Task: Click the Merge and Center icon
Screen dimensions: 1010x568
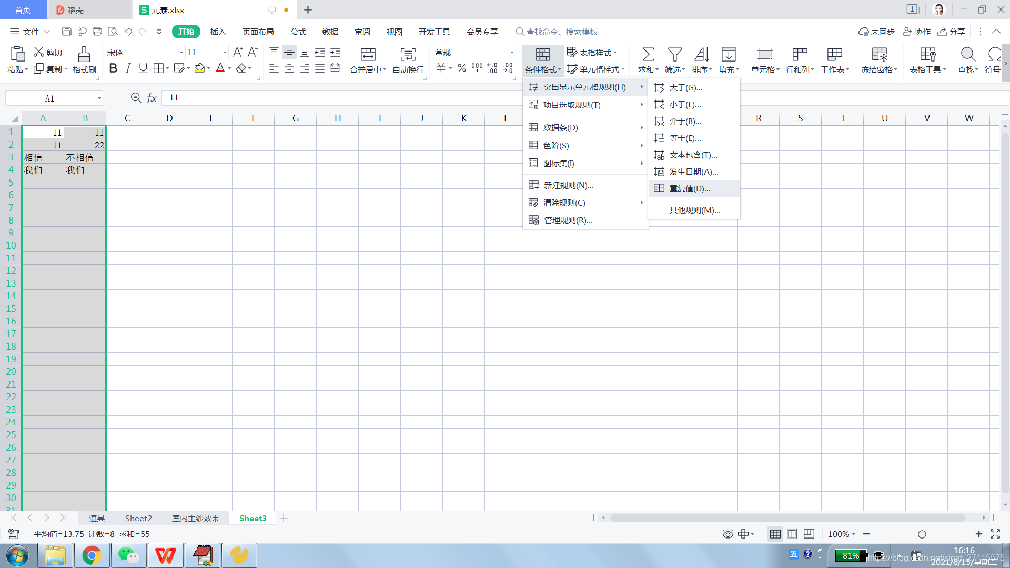Action: (368, 55)
